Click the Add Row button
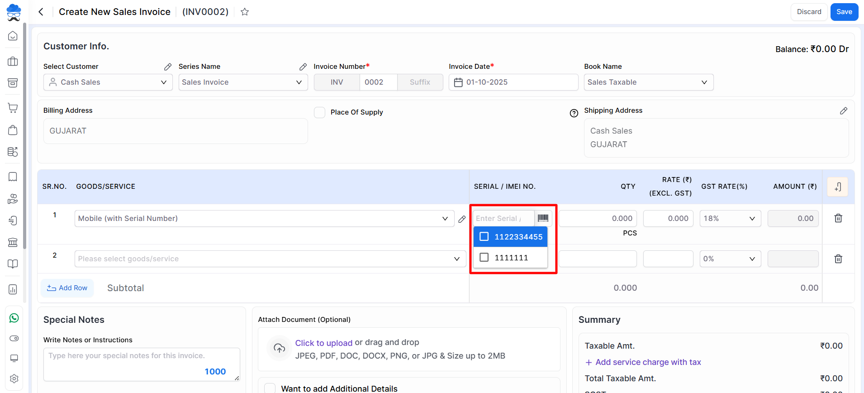This screenshot has height=393, width=864. (x=67, y=288)
